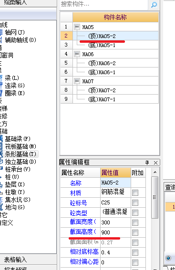Image resolution: width=175 pixels, height=270 pixels.
Task: Collapse the HA07 component group
Action: coord(77,81)
